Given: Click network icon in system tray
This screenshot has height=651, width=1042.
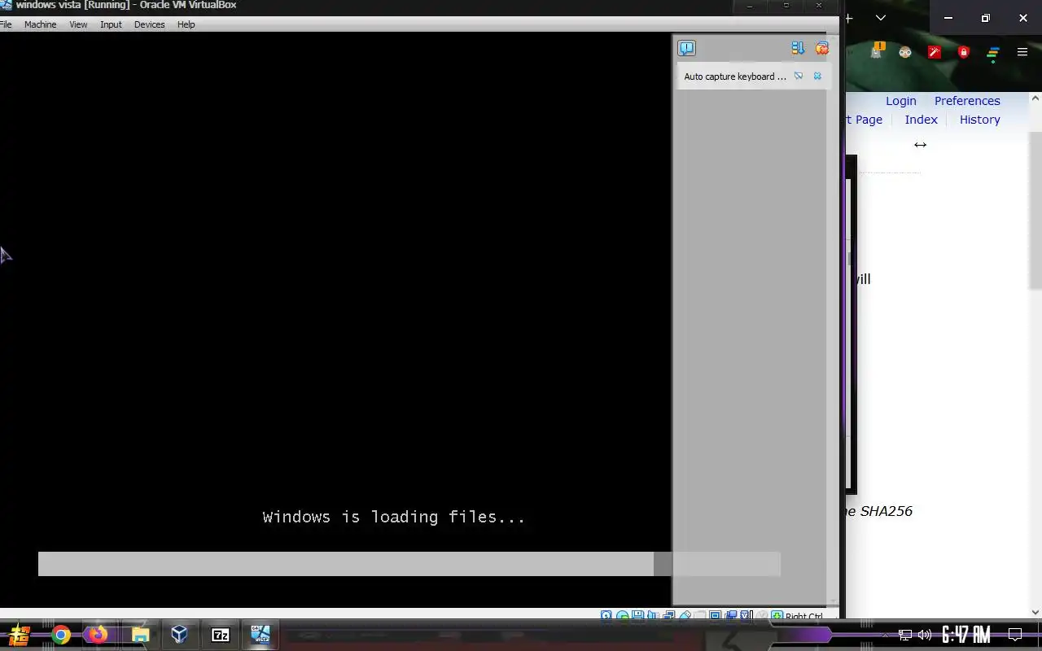Looking at the screenshot, I should click(x=905, y=635).
